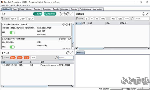
Task: Go to the Sequencer tab
Action: [47, 9]
